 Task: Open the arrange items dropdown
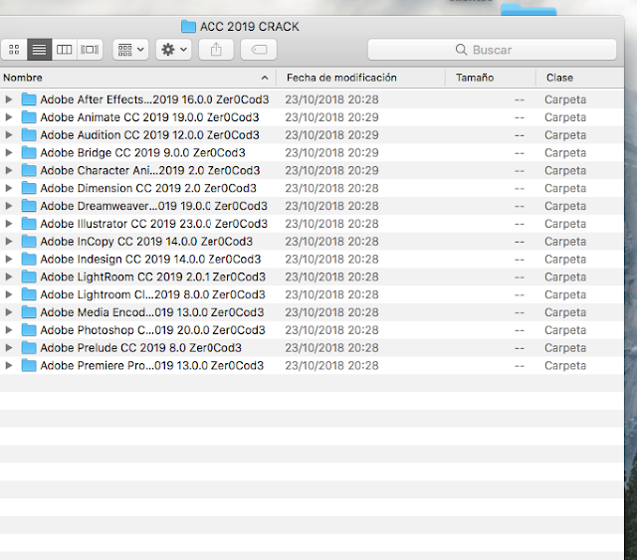[130, 50]
